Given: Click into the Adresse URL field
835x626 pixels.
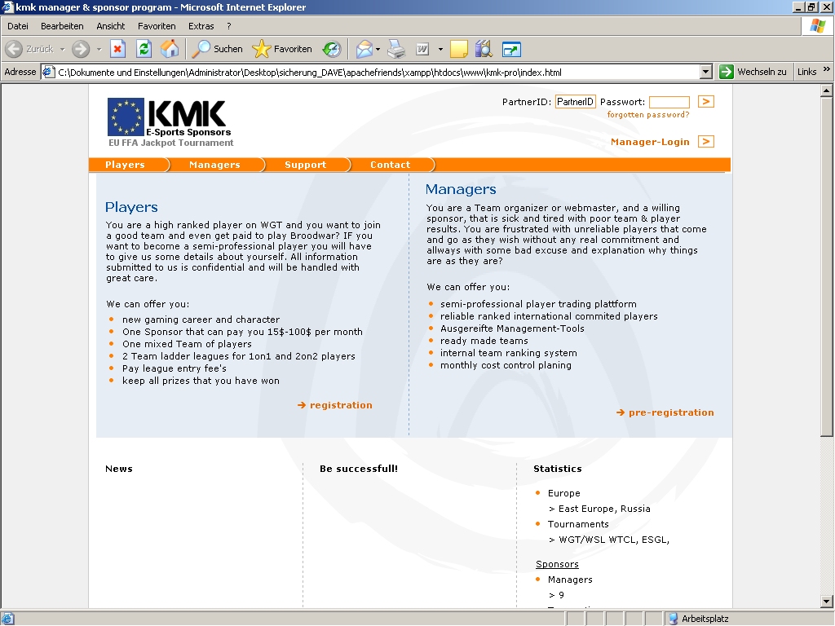Looking at the screenshot, I should point(377,72).
